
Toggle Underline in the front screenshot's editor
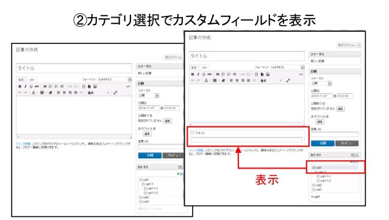click(x=204, y=75)
